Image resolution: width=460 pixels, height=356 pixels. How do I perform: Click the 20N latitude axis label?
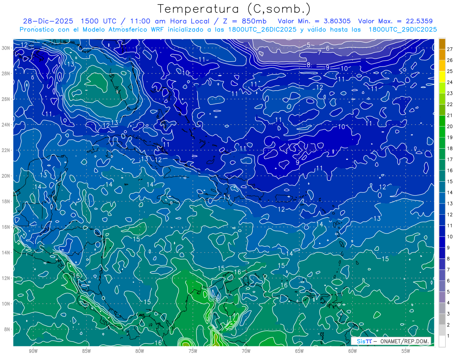[6, 176]
